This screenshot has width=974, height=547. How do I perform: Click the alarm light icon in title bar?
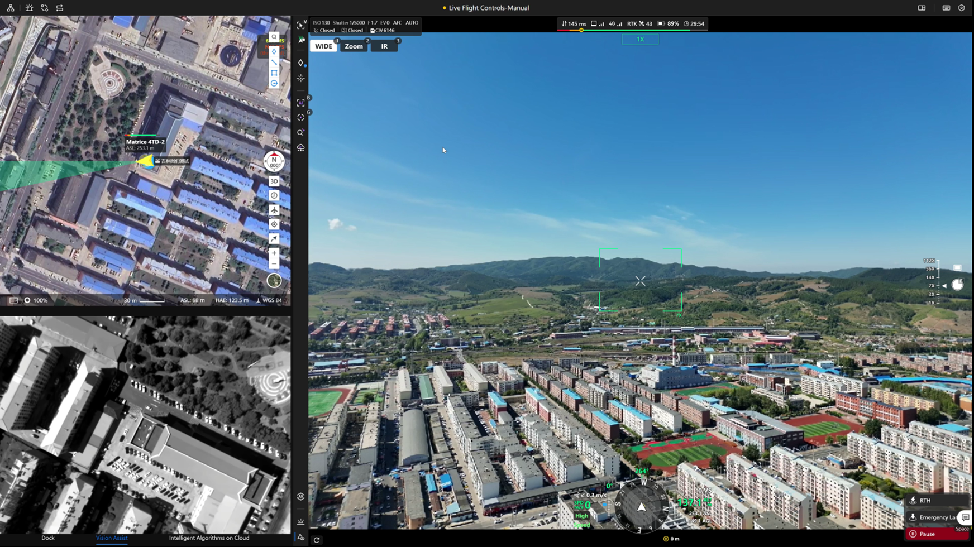click(x=29, y=8)
